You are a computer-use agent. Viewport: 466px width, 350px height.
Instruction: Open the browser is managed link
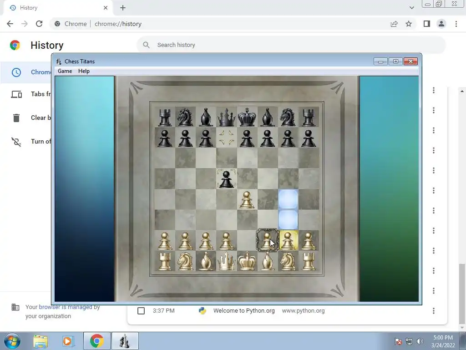click(x=66, y=307)
